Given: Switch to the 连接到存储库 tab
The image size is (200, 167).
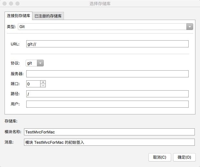Looking at the screenshot, I should pos(18,16).
